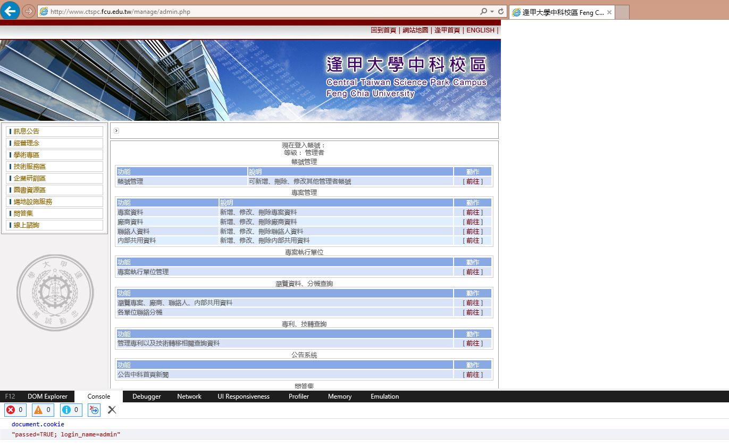This screenshot has width=729, height=446.
Task: Open 訊息公告 in the sidebar
Action: [54, 131]
